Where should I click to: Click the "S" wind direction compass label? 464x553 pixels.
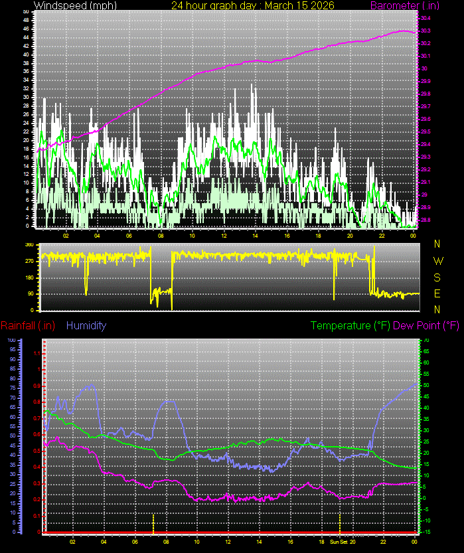point(437,277)
